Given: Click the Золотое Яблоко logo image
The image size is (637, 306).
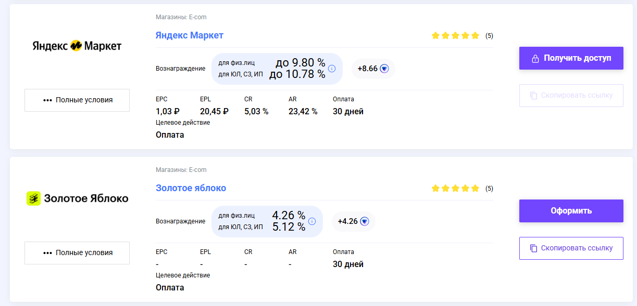Looking at the screenshot, I should tap(77, 198).
